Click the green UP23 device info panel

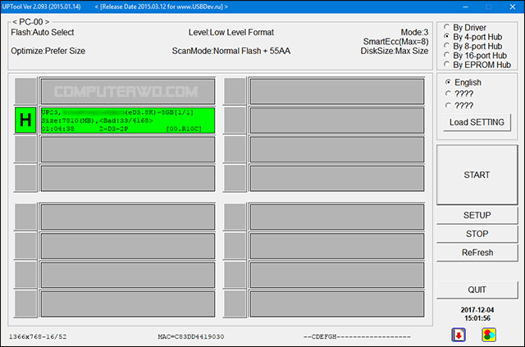(128, 121)
